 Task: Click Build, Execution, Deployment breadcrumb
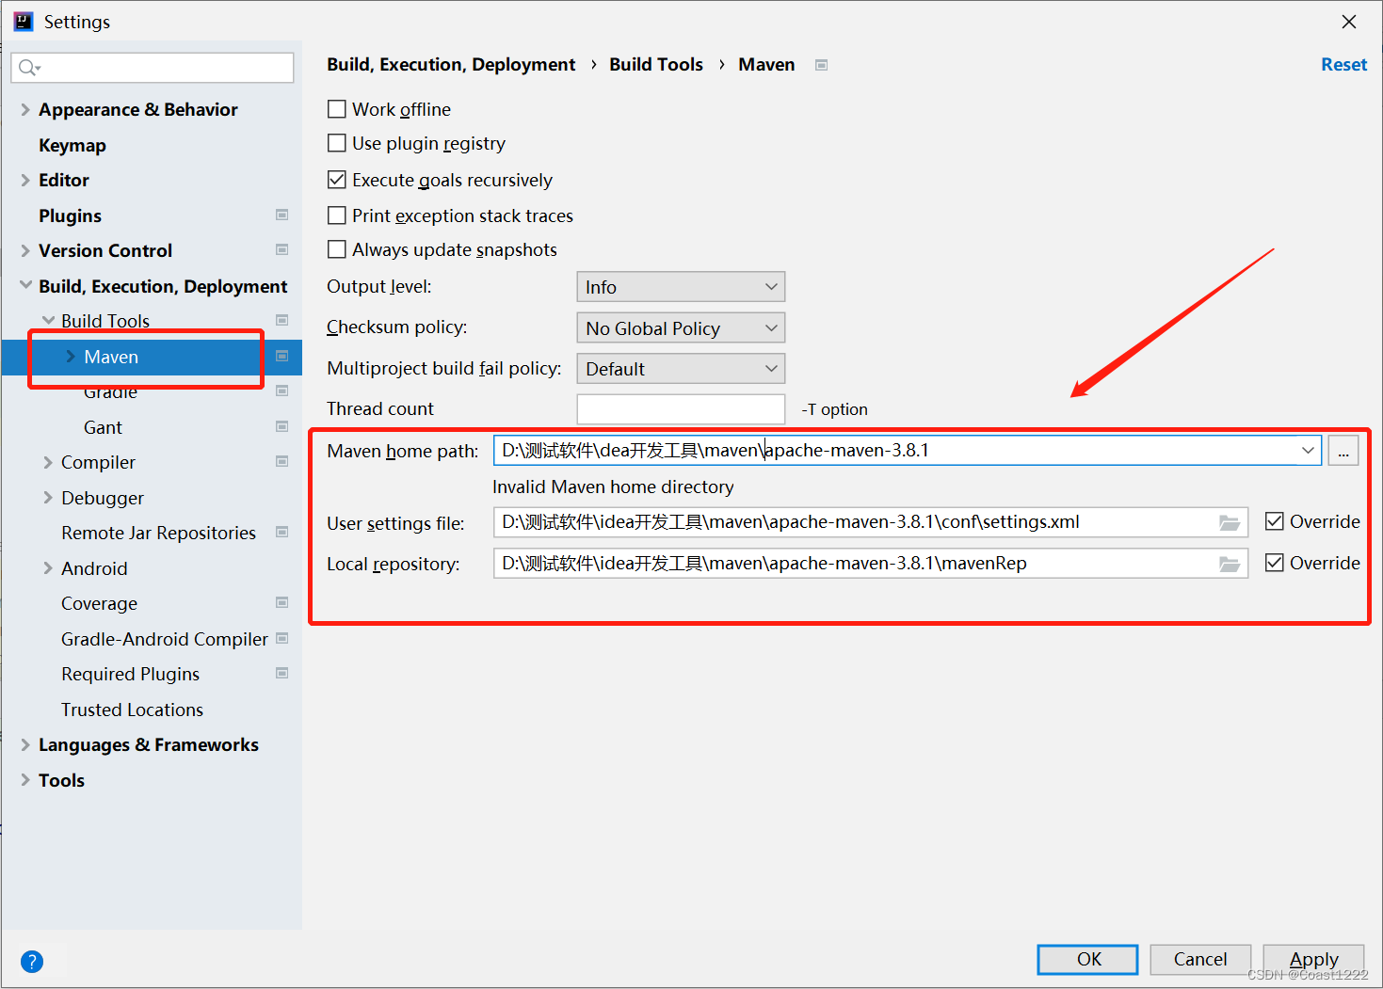coord(451,65)
